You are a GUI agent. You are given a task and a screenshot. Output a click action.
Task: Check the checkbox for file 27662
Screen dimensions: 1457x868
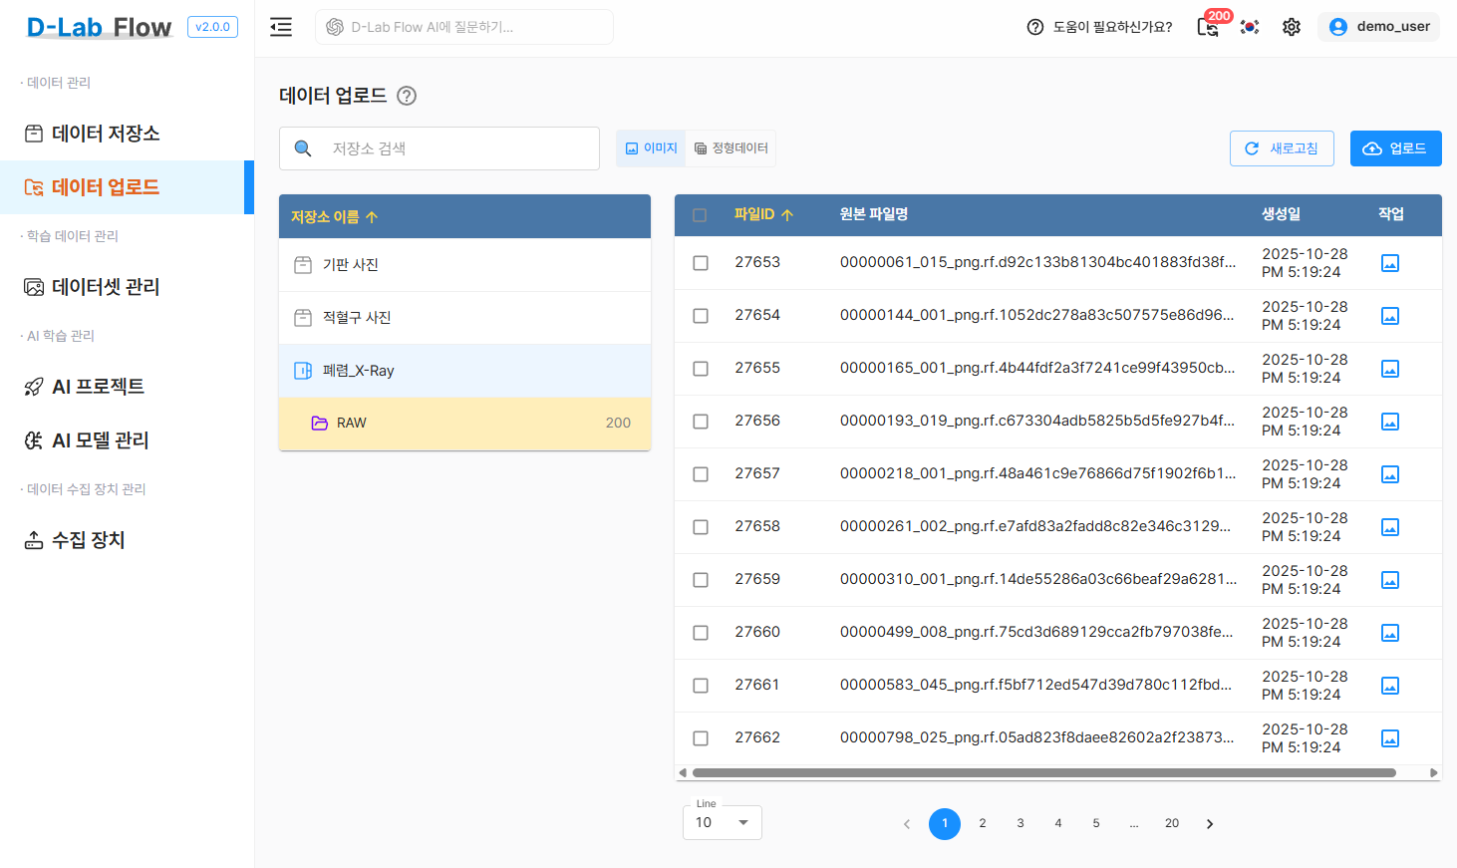[700, 737]
